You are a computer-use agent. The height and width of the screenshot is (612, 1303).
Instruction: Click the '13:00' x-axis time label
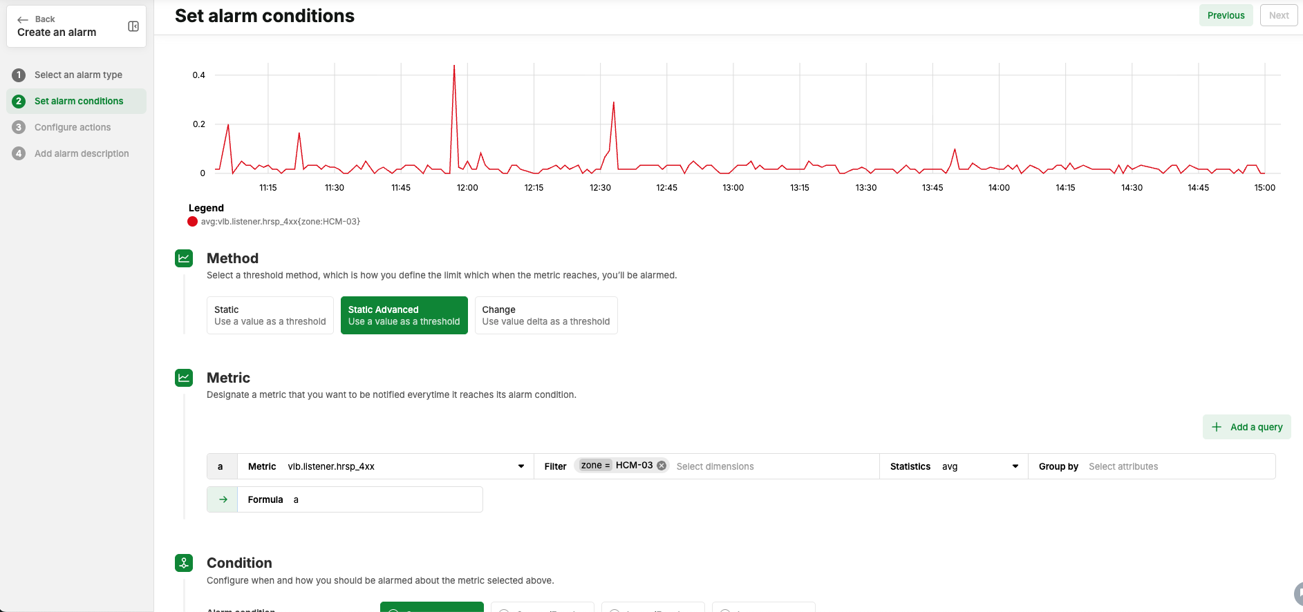coord(733,188)
